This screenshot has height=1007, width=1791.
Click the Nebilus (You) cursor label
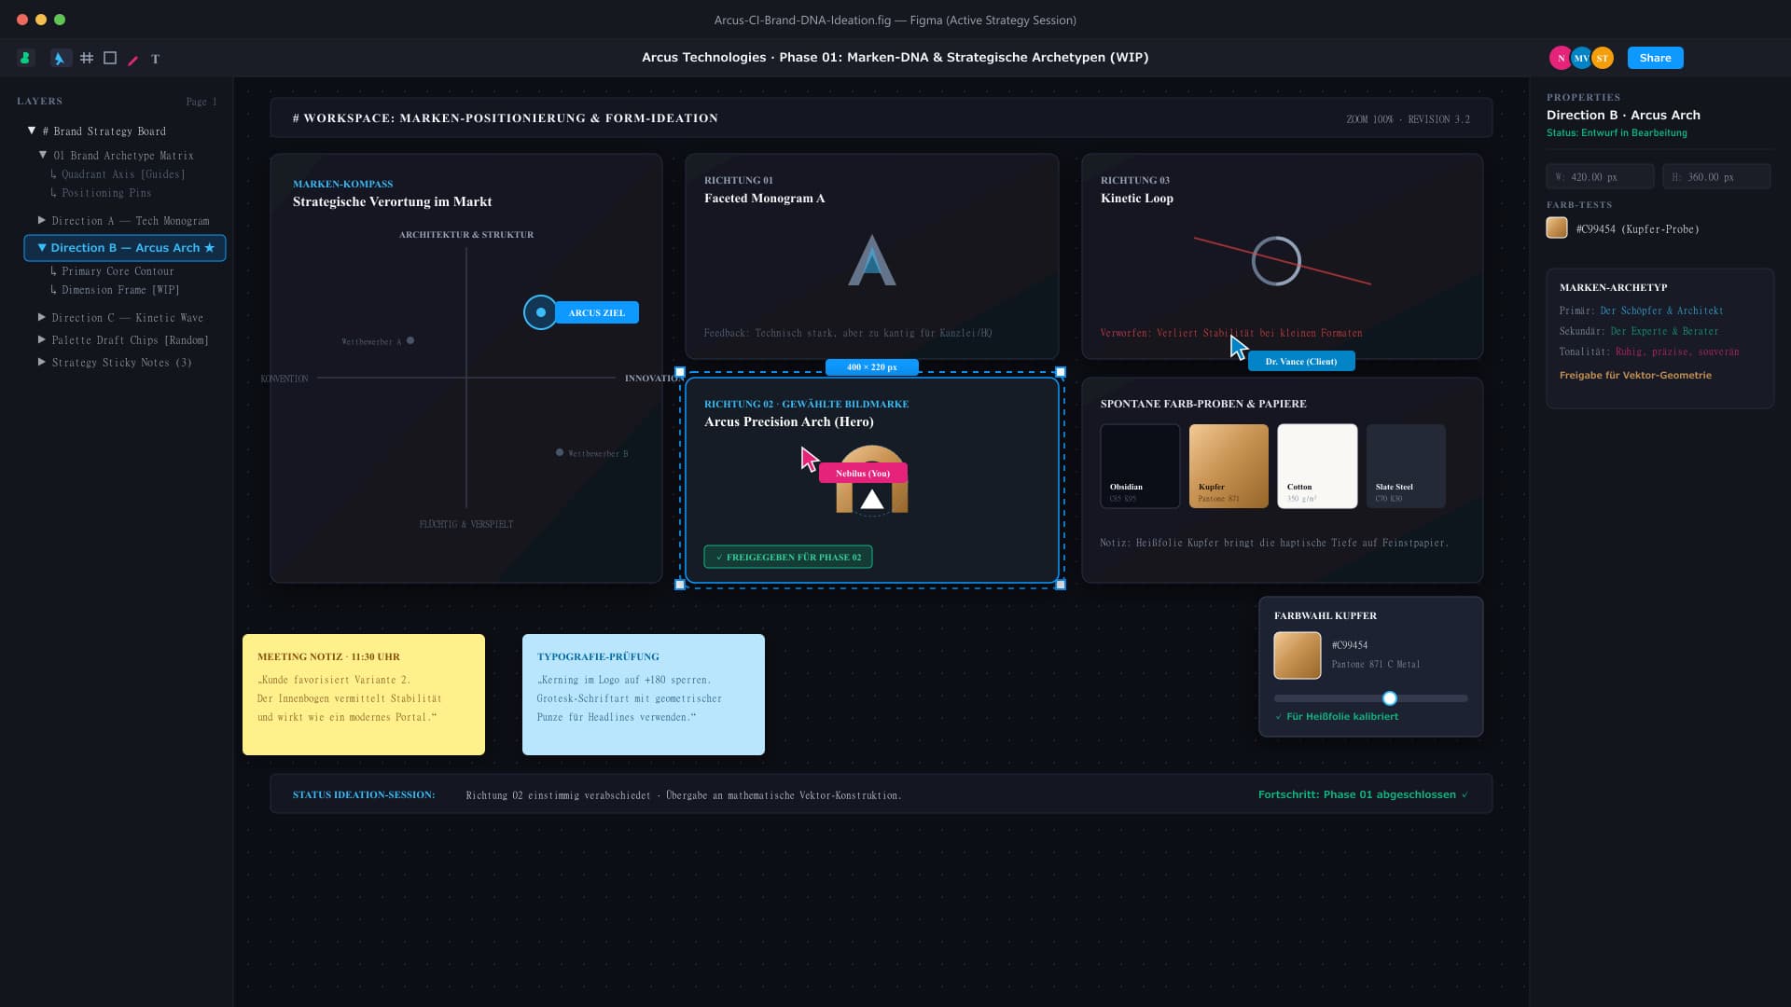[x=863, y=473]
